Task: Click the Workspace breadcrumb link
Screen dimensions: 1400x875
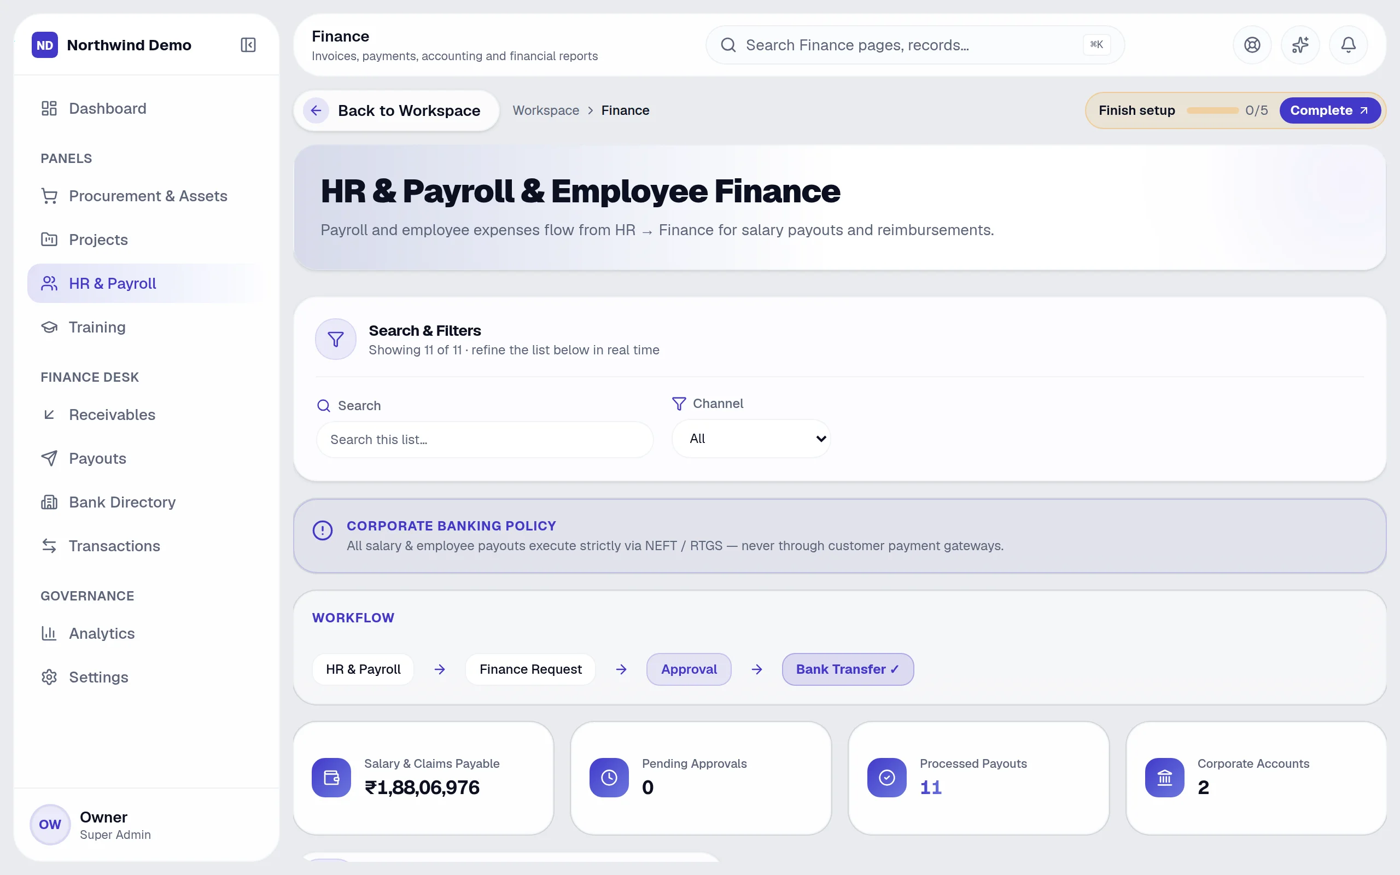Action: (546, 110)
